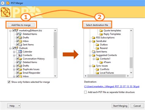Click the Quote templates folder icon

pyautogui.click(x=101, y=30)
